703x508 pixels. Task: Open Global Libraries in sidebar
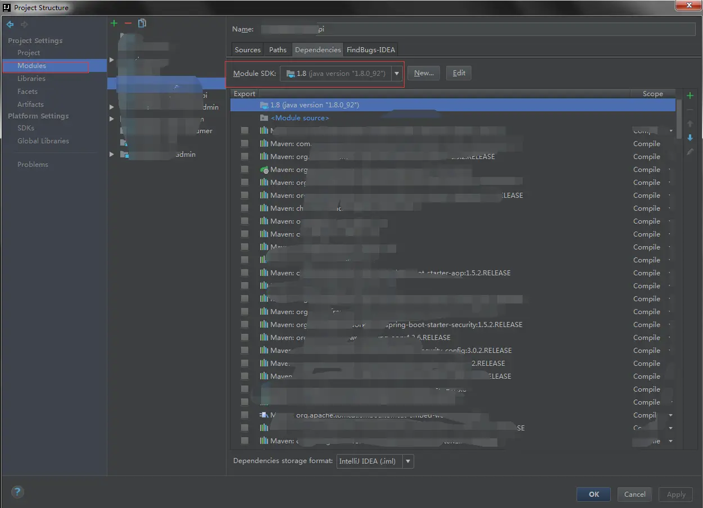point(43,141)
